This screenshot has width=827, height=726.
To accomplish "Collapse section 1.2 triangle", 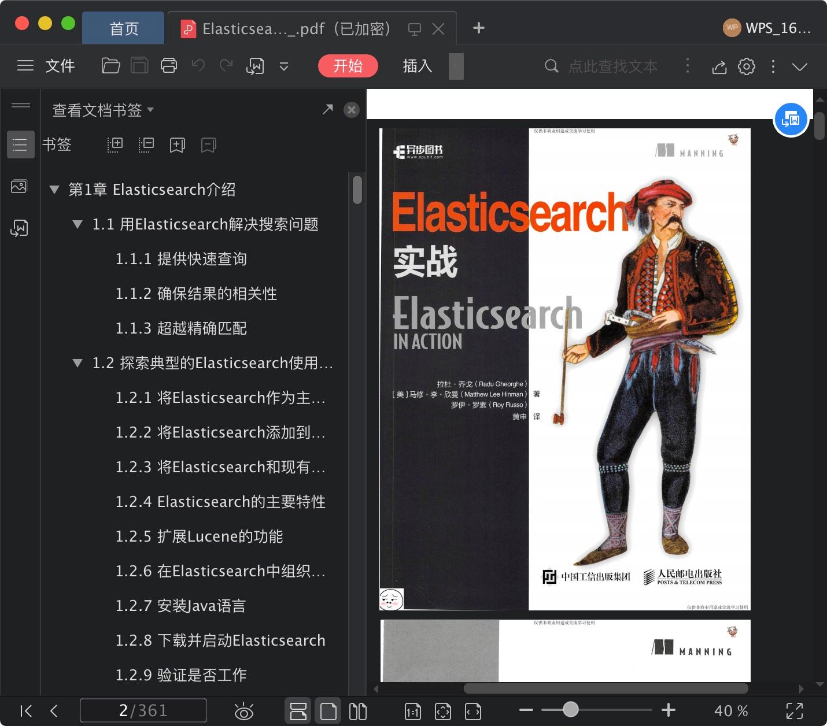I will 77,363.
